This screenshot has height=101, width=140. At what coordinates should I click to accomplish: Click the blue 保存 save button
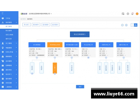point(80,87)
